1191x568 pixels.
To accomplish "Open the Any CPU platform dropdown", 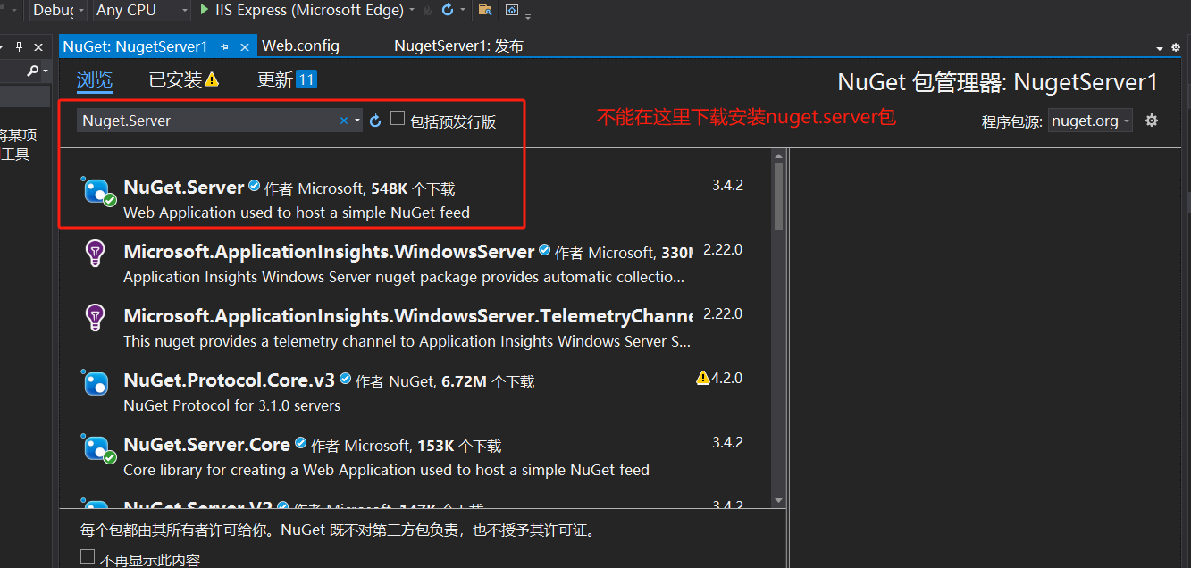I will pyautogui.click(x=142, y=10).
